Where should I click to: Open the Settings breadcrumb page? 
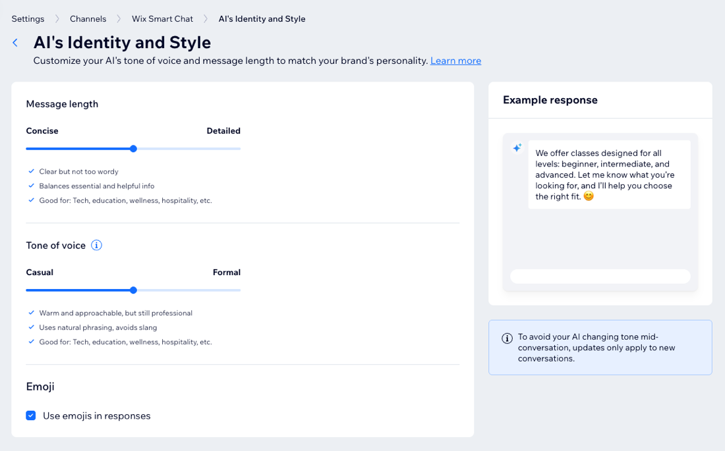[x=28, y=18]
